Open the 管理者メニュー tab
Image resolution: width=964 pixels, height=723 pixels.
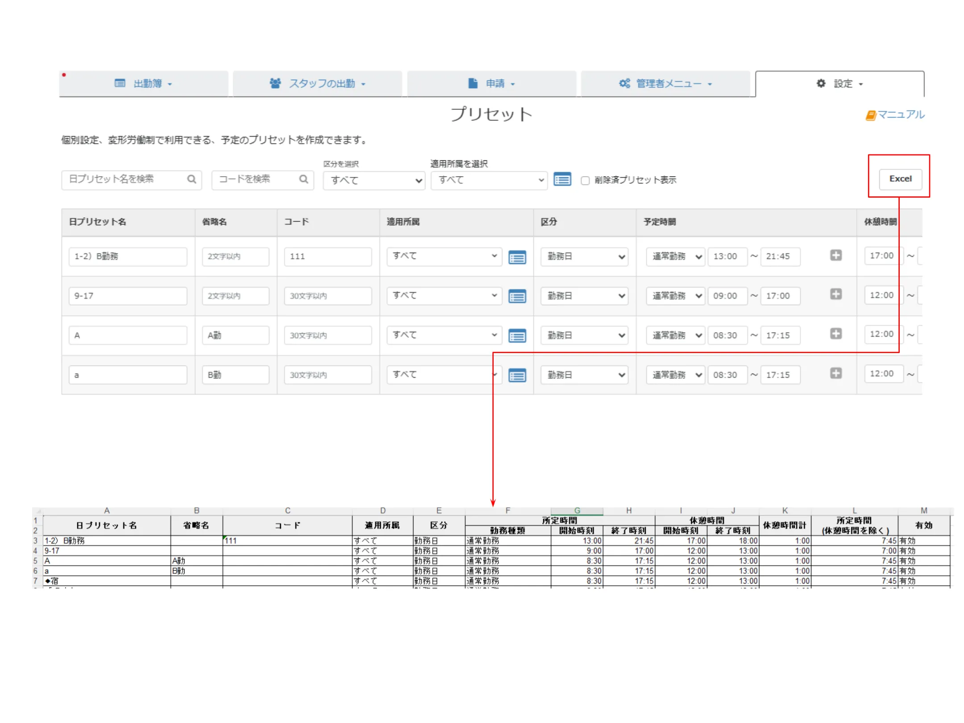[665, 83]
